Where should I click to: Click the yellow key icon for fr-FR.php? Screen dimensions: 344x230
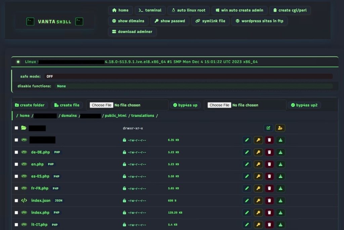tap(258, 188)
